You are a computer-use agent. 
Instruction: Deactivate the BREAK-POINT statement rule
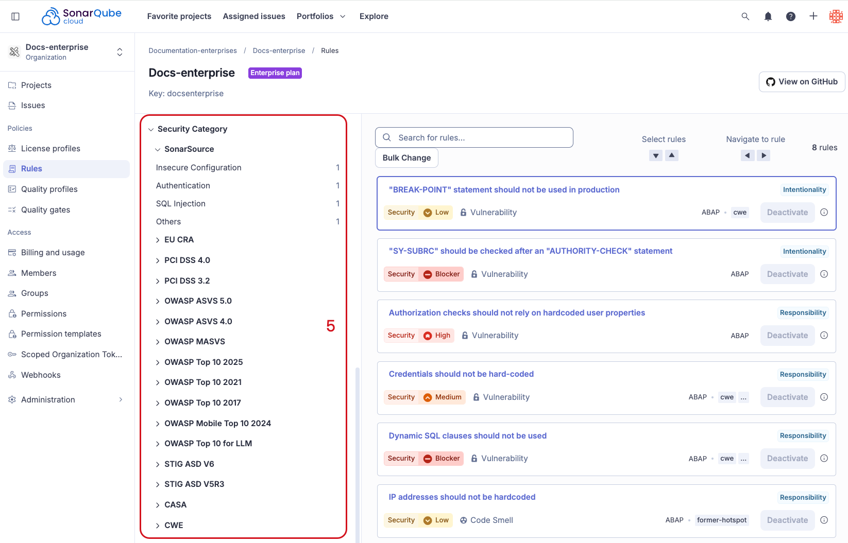coord(787,213)
